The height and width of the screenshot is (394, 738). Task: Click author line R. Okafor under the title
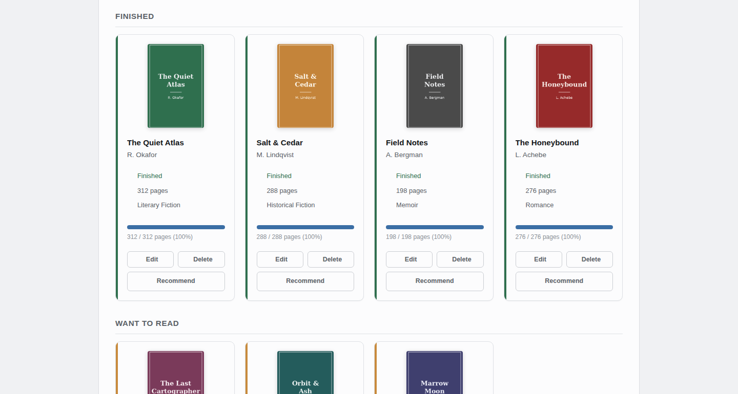point(142,155)
